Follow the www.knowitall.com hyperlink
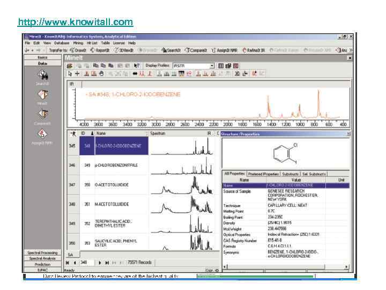This screenshot has width=386, height=290. 76,22
